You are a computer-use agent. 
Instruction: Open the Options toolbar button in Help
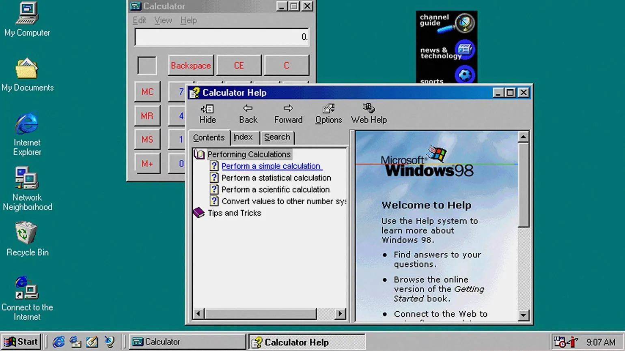[328, 113]
